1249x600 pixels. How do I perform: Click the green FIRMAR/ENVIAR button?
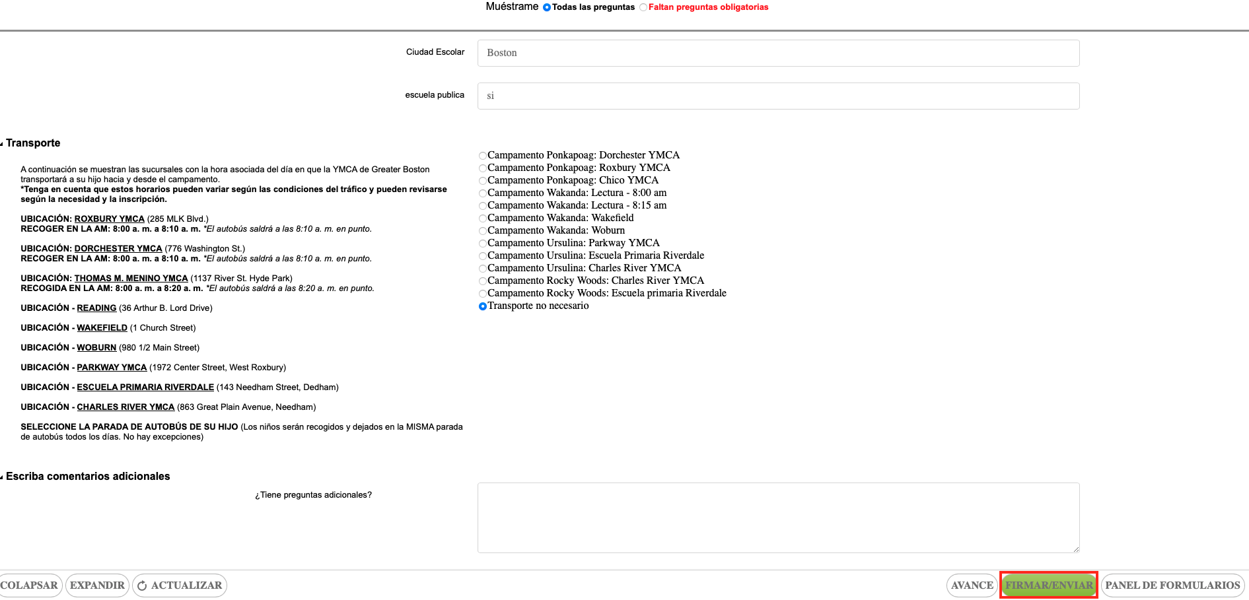click(x=1049, y=585)
